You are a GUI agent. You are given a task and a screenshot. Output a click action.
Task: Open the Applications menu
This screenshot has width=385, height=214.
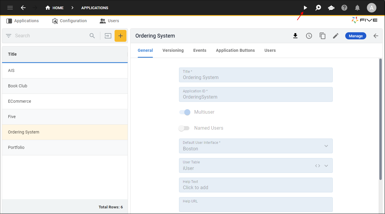23,21
